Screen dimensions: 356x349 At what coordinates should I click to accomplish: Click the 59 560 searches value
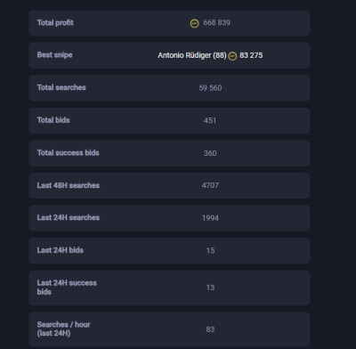coord(210,88)
